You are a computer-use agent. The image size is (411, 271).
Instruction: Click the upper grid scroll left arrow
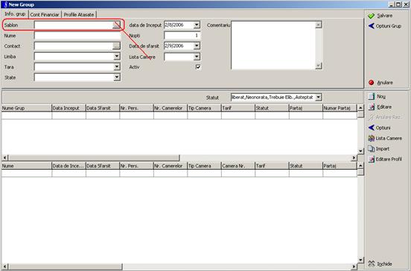4,158
